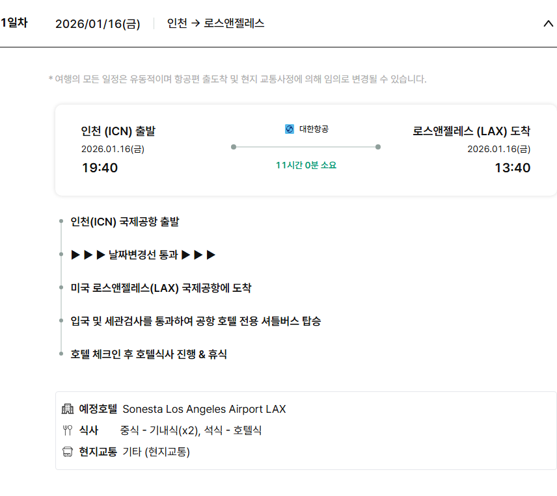Click the fork and knife 식사 icon
Image resolution: width=557 pixels, height=496 pixels.
tap(68, 430)
